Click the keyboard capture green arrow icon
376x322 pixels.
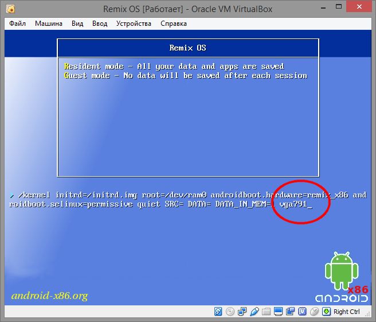(x=326, y=312)
